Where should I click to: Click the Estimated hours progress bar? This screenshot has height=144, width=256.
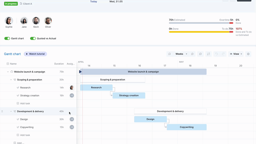(201, 23)
